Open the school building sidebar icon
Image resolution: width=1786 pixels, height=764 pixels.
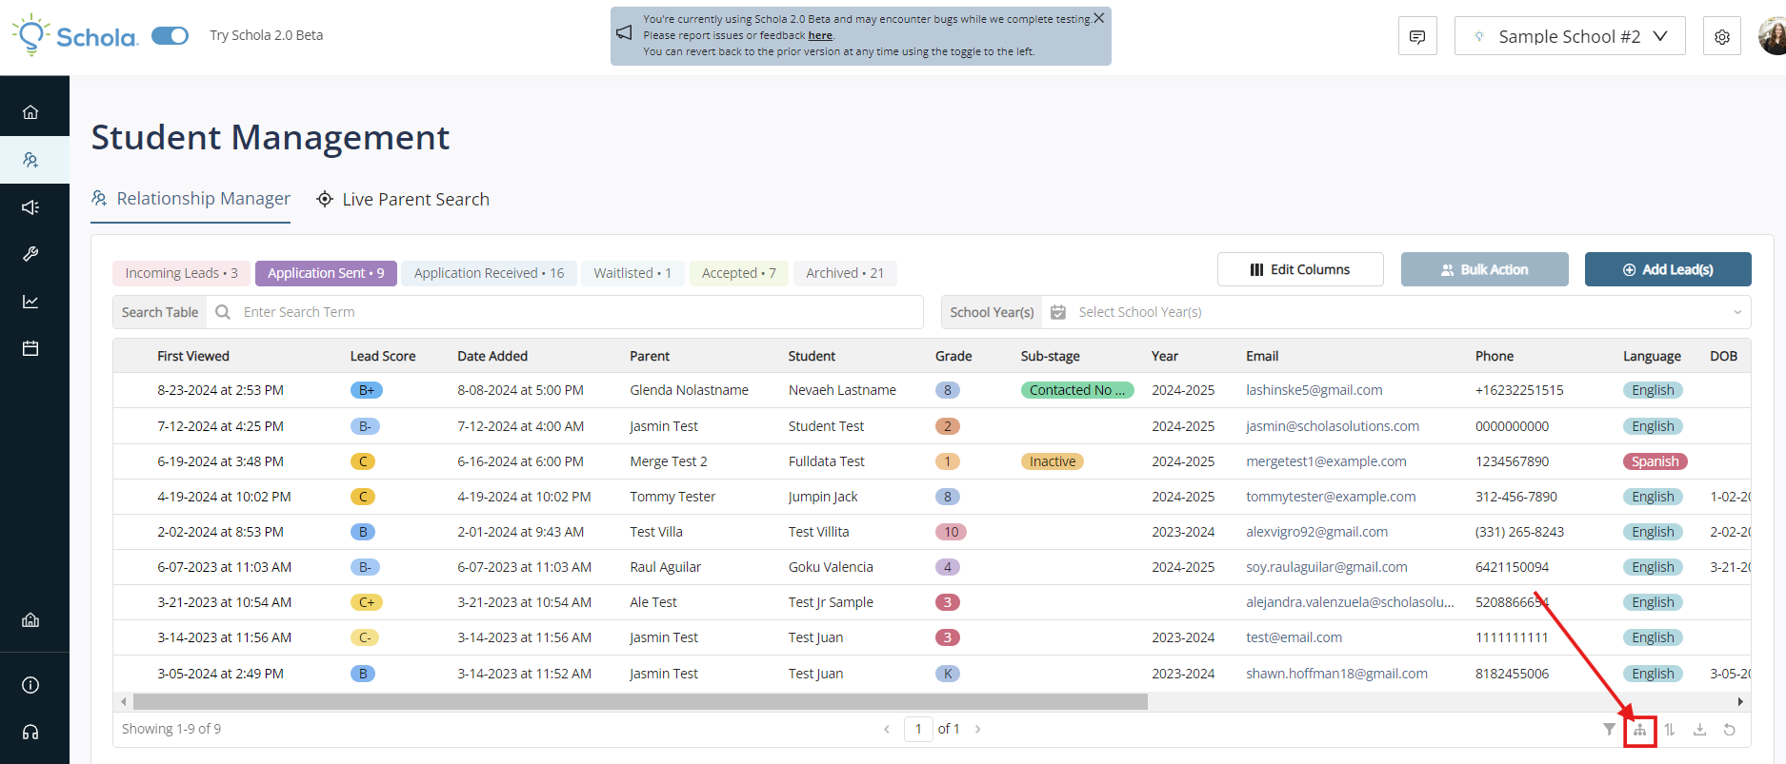click(30, 620)
